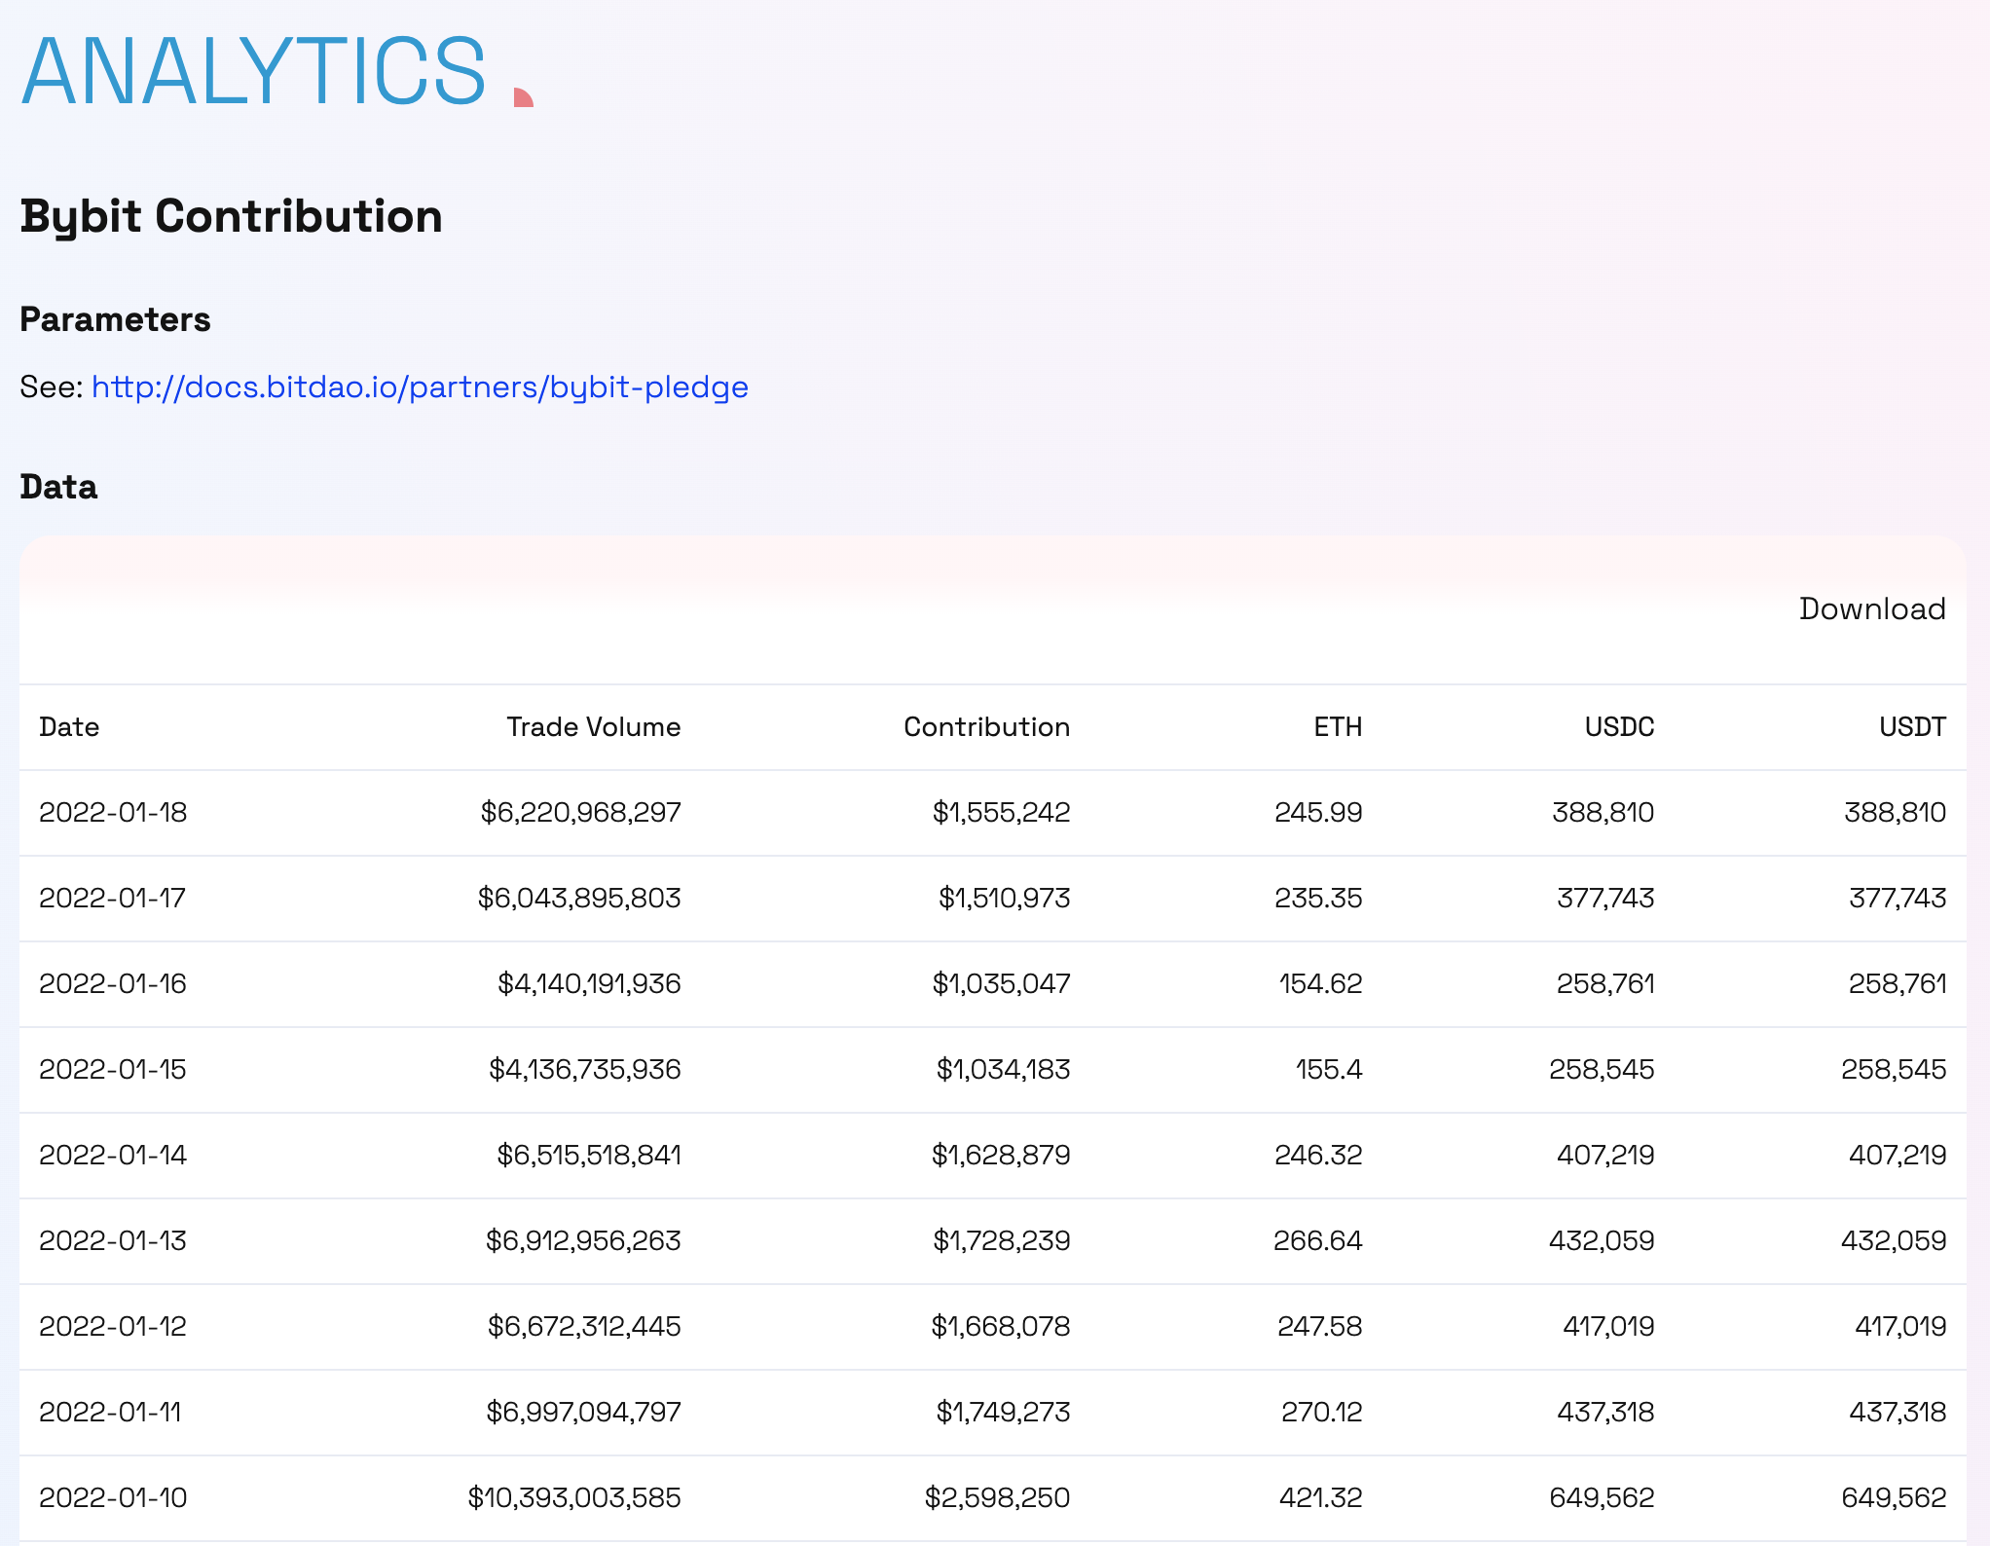Click contribution value $1,628,879
Image resolution: width=1990 pixels, height=1546 pixels.
1001,1156
